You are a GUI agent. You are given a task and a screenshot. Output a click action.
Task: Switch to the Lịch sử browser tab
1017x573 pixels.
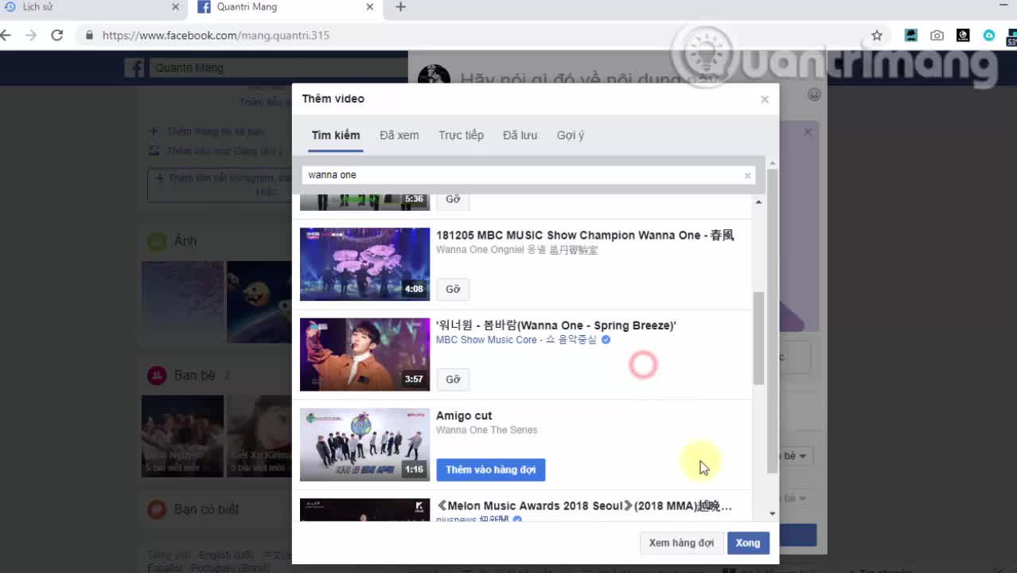[92, 7]
